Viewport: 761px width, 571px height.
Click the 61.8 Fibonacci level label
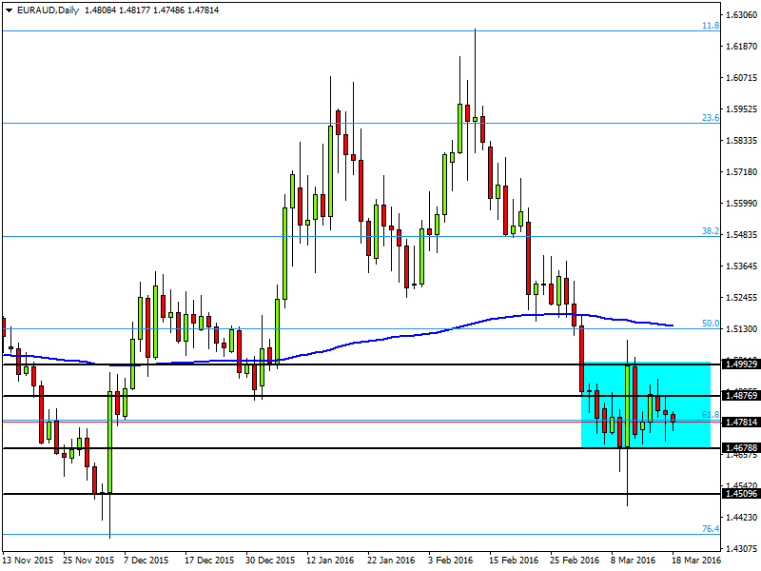[711, 415]
